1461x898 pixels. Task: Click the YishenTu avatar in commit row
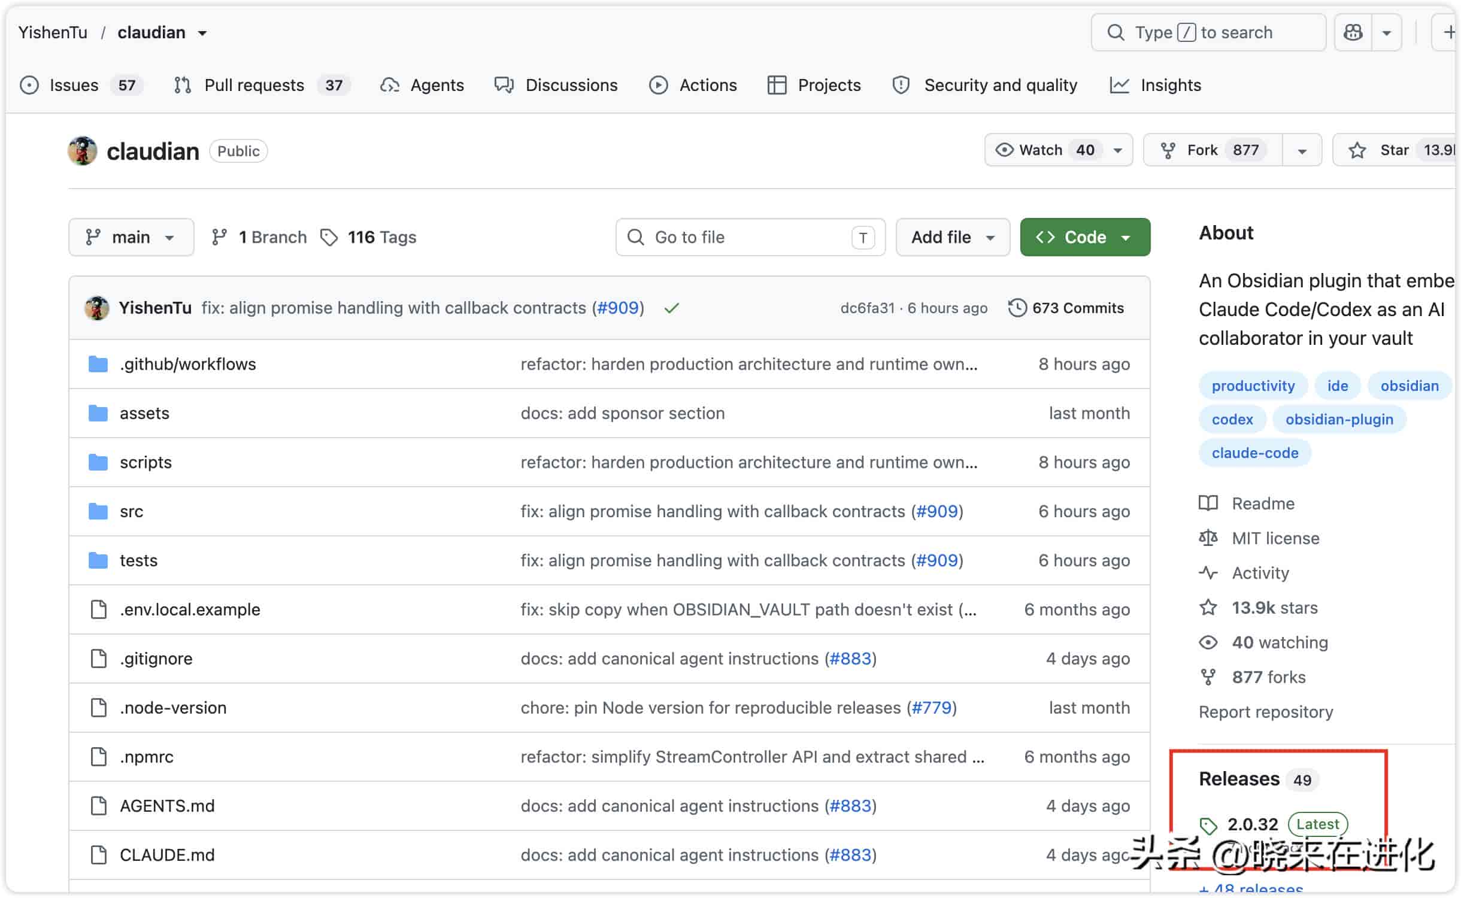click(96, 308)
